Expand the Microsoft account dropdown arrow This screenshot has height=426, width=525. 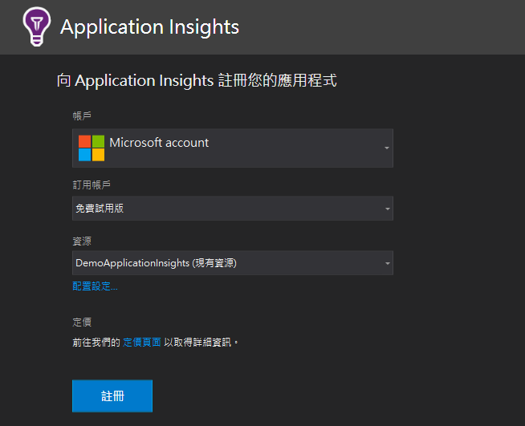point(387,148)
